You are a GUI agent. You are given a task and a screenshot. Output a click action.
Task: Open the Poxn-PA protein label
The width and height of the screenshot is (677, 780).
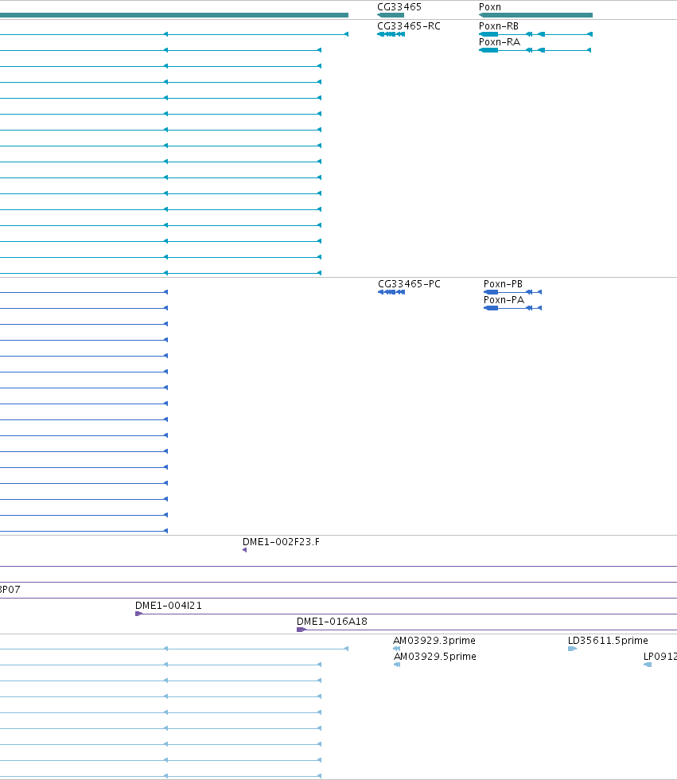pyautogui.click(x=504, y=299)
